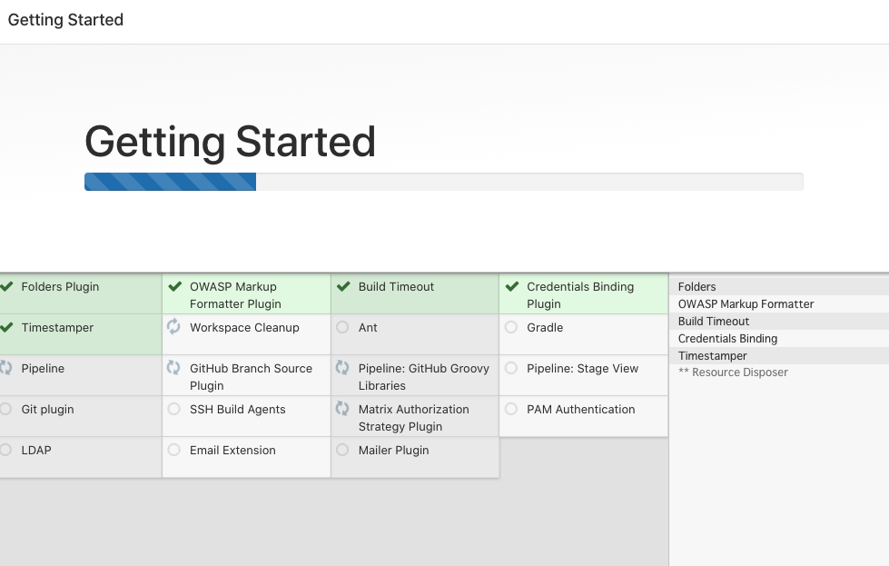Click the blue striped installation progress bar

point(171,182)
